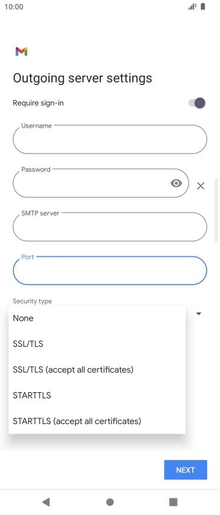The image size is (220, 515).
Task: Tap the signal strength icon
Action: (x=192, y=6)
